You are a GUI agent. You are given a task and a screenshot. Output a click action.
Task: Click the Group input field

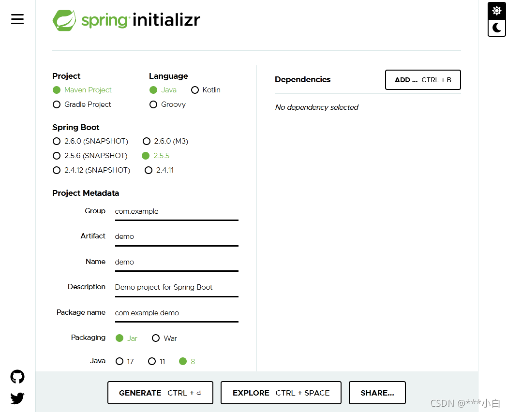coord(177,212)
